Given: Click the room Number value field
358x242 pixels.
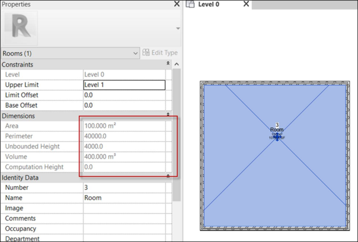Looking at the screenshot, I should pyautogui.click(x=124, y=187).
